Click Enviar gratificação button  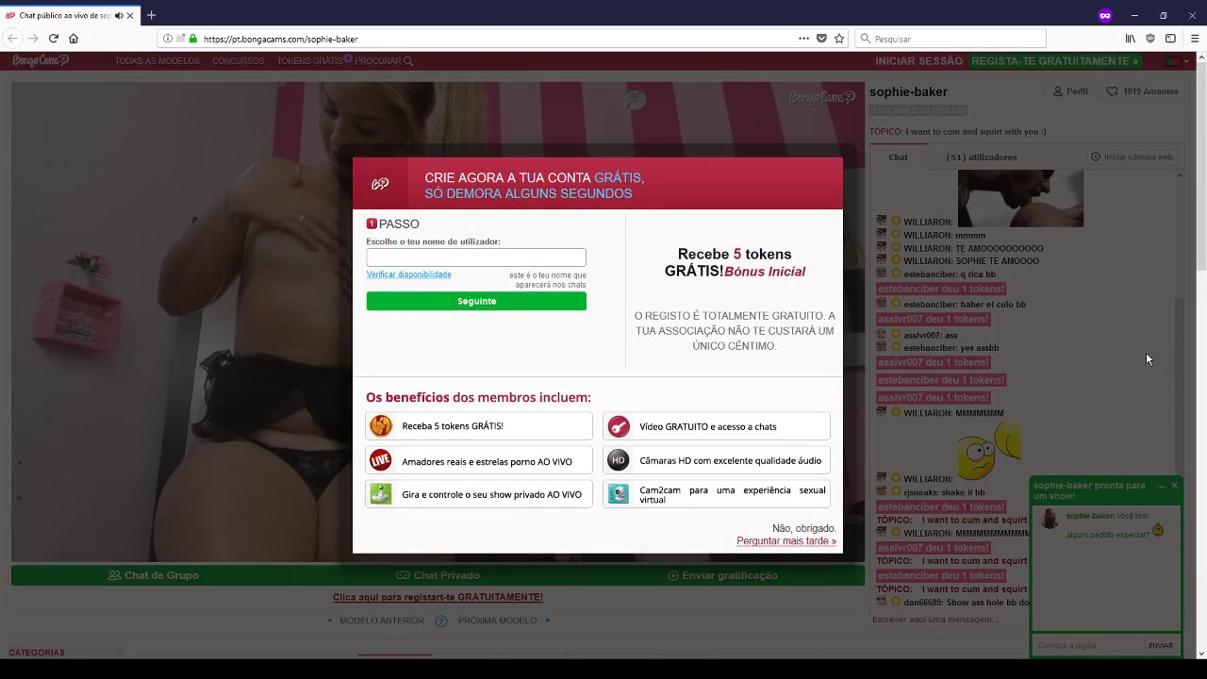click(x=722, y=575)
